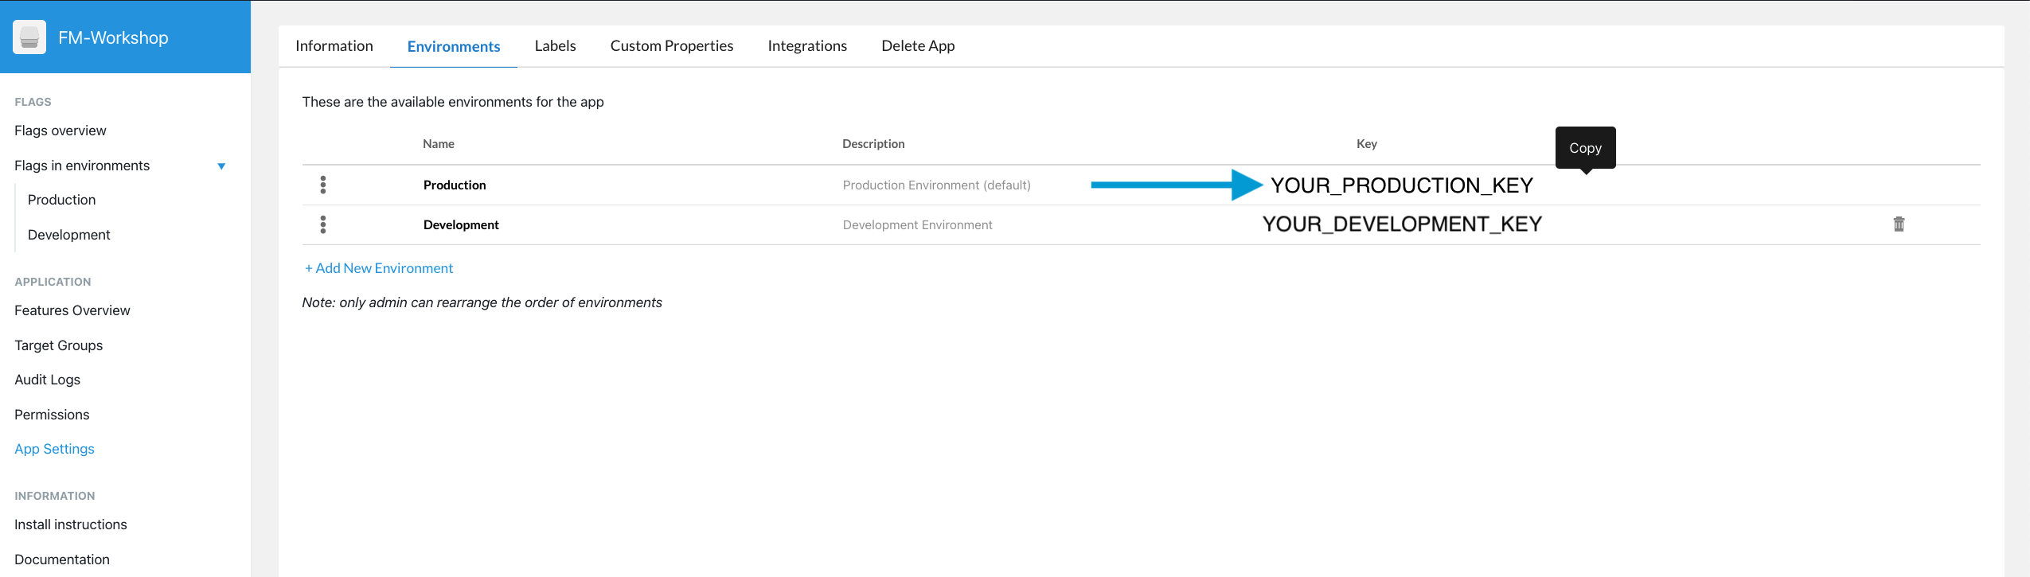The image size is (2030, 577).
Task: Select Production under Flags in environments
Action: (61, 200)
